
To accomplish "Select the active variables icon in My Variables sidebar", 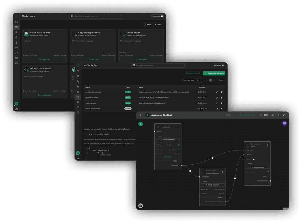I will 78,97.
